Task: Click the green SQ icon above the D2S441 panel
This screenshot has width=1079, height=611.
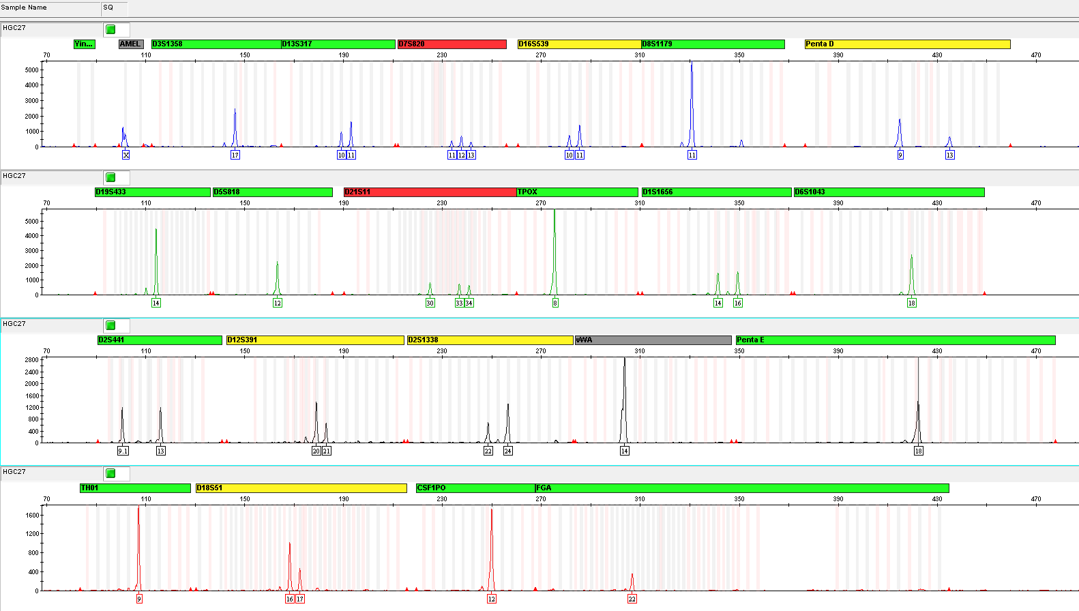Action: pyautogui.click(x=110, y=325)
